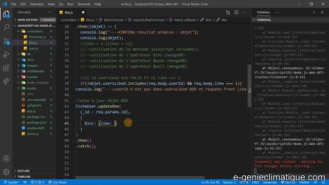Open the Terminal menu
The width and height of the screenshot is (329, 185).
[x=83, y=4]
